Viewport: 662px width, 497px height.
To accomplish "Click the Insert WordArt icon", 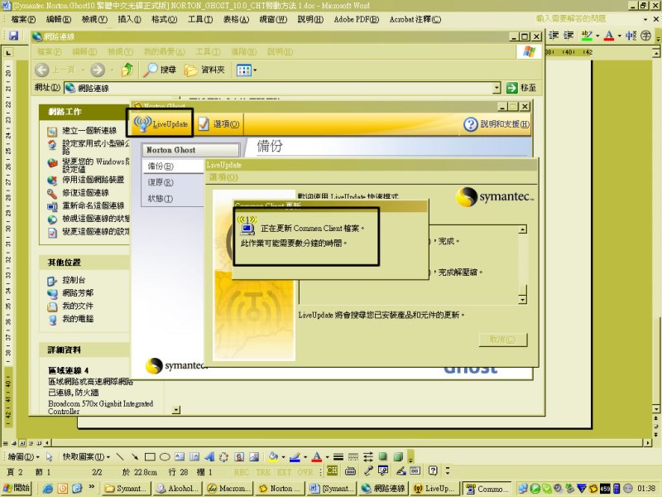I will (x=209, y=457).
